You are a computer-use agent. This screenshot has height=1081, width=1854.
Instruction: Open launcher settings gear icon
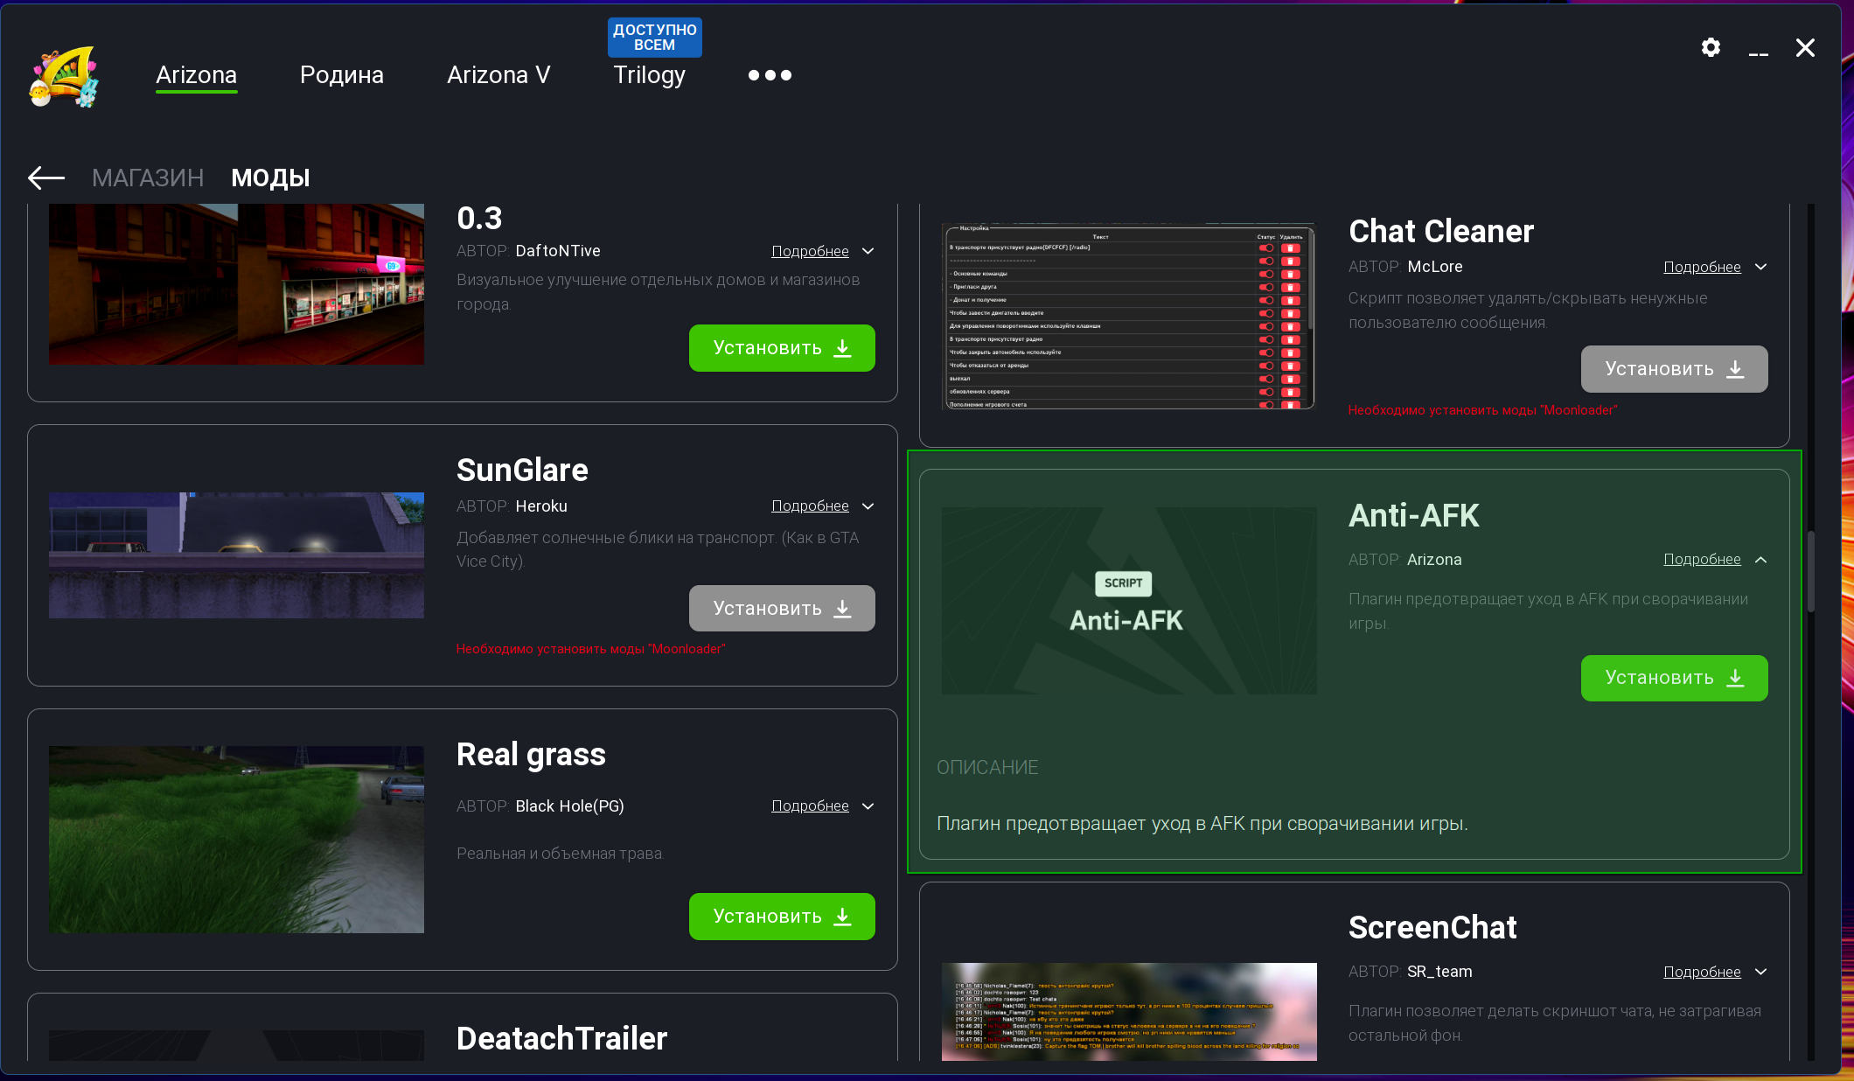pos(1711,47)
